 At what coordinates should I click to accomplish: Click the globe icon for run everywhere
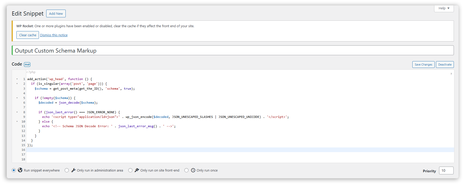(20, 170)
